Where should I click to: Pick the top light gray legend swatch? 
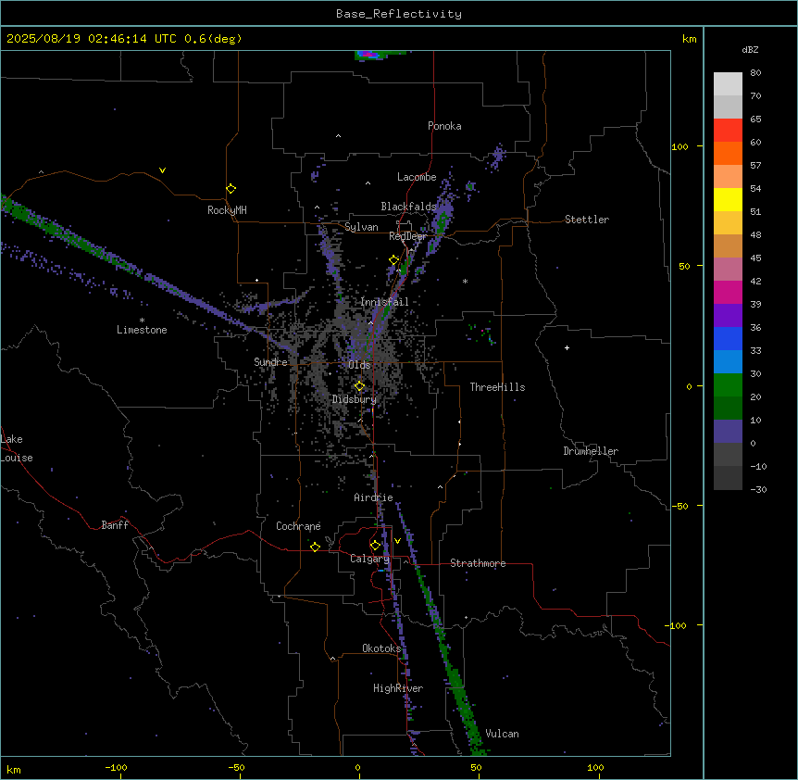coord(728,84)
